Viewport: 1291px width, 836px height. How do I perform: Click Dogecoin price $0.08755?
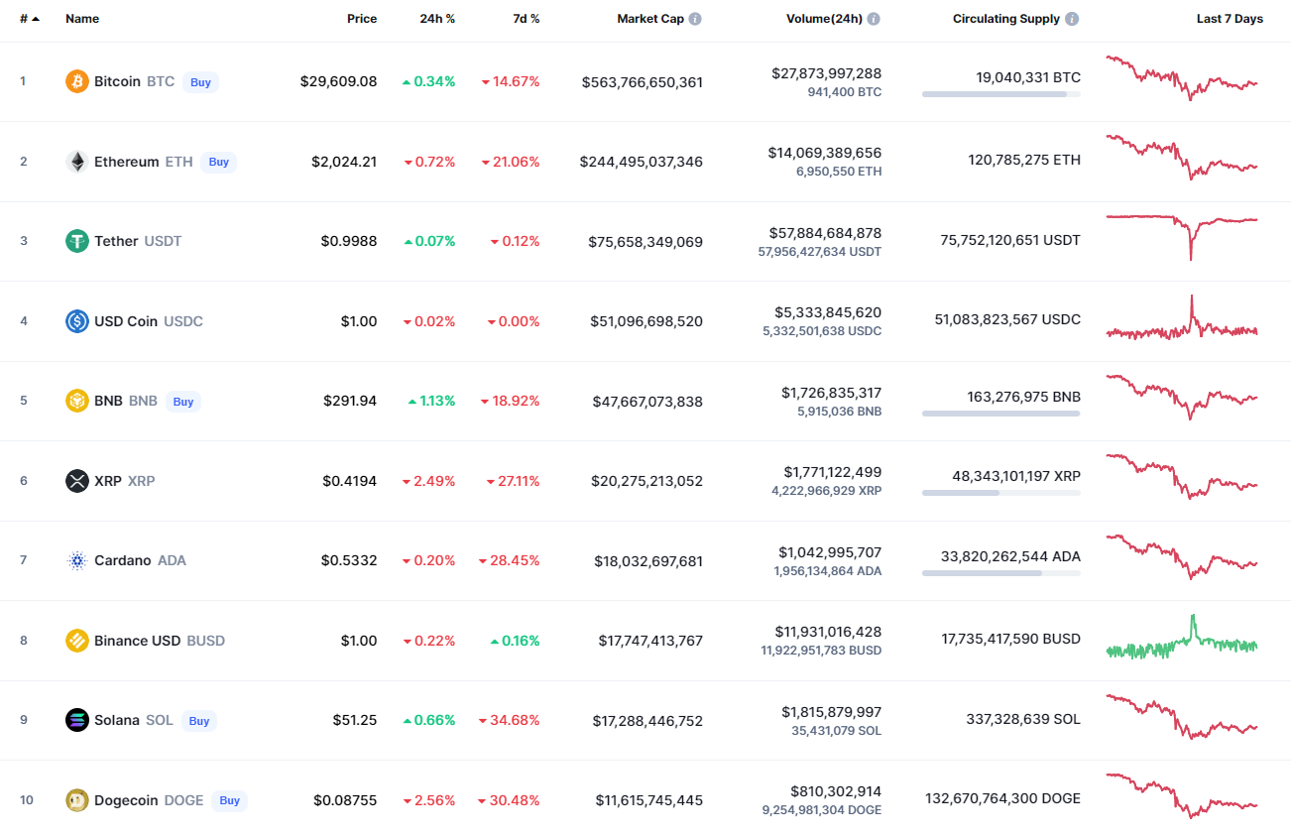345,800
